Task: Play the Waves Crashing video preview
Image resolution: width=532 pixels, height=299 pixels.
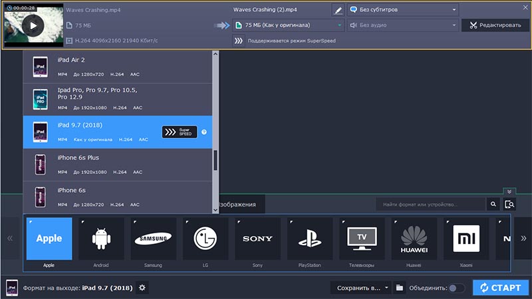Action: point(33,25)
